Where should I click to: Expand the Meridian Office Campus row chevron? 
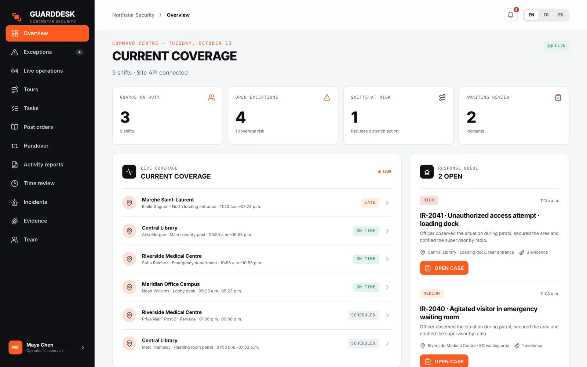point(387,287)
